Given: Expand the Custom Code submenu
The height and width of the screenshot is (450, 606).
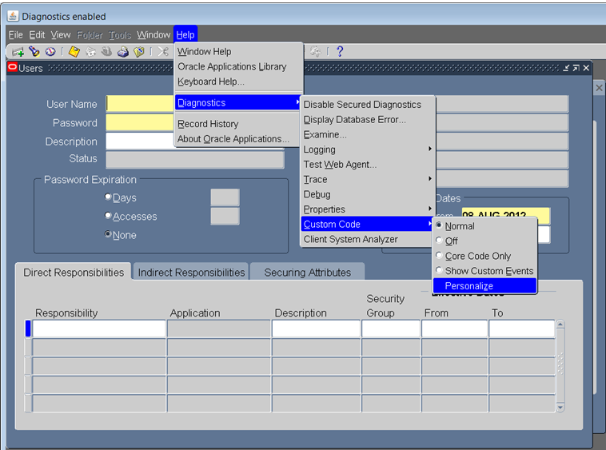Looking at the screenshot, I should coord(368,224).
